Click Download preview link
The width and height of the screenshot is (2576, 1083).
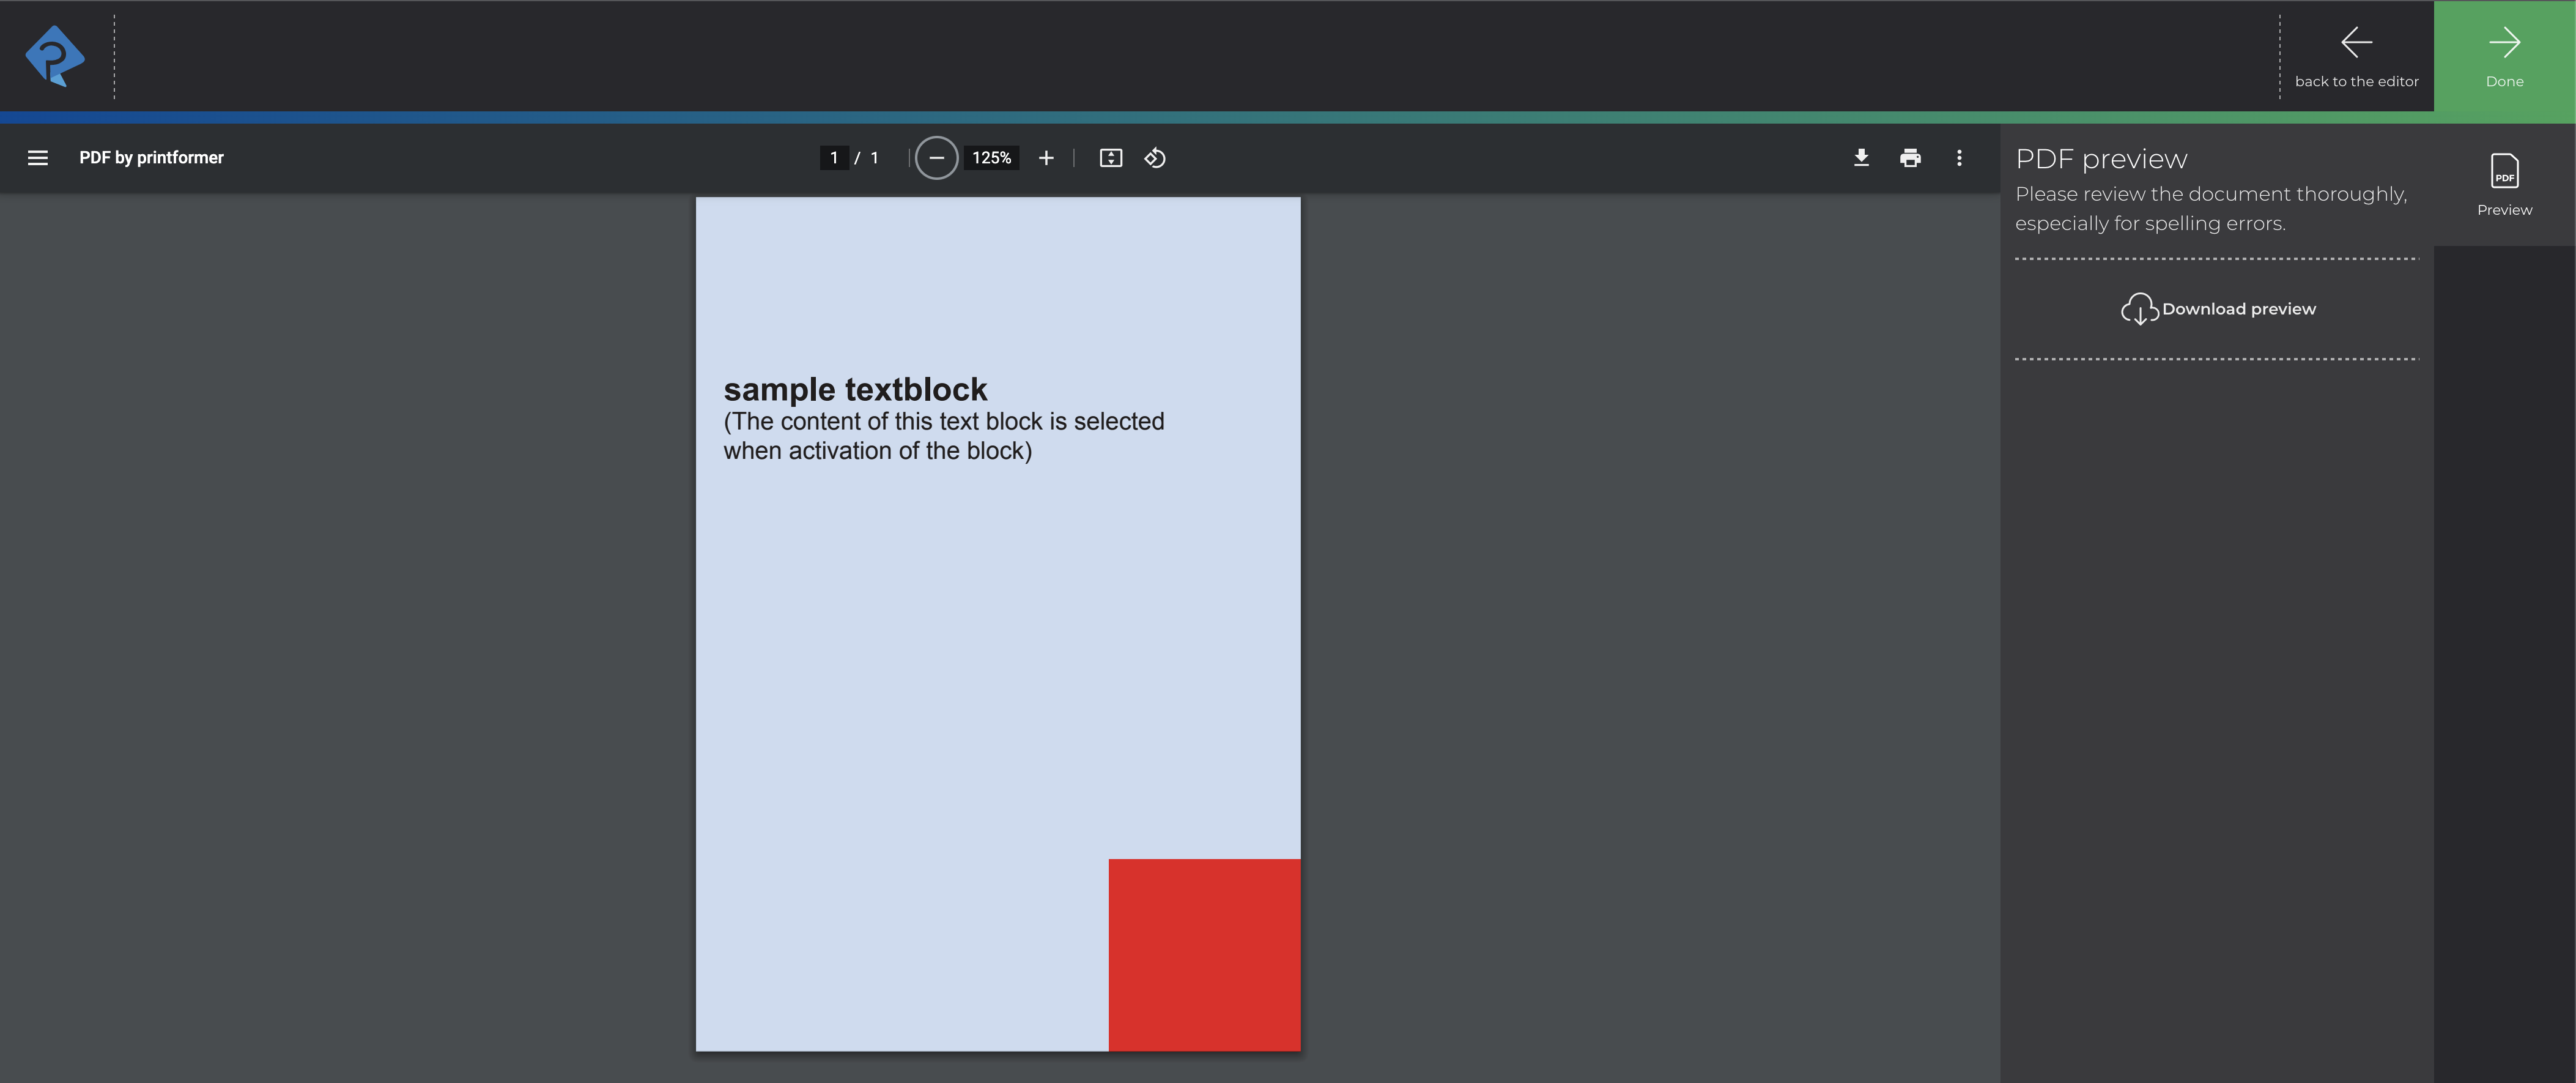[2238, 309]
